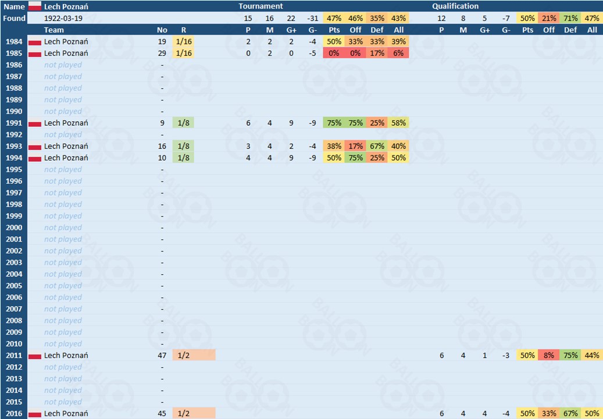Click the Polish flag in the 2011 row
The image size is (603, 419).
pyautogui.click(x=35, y=356)
